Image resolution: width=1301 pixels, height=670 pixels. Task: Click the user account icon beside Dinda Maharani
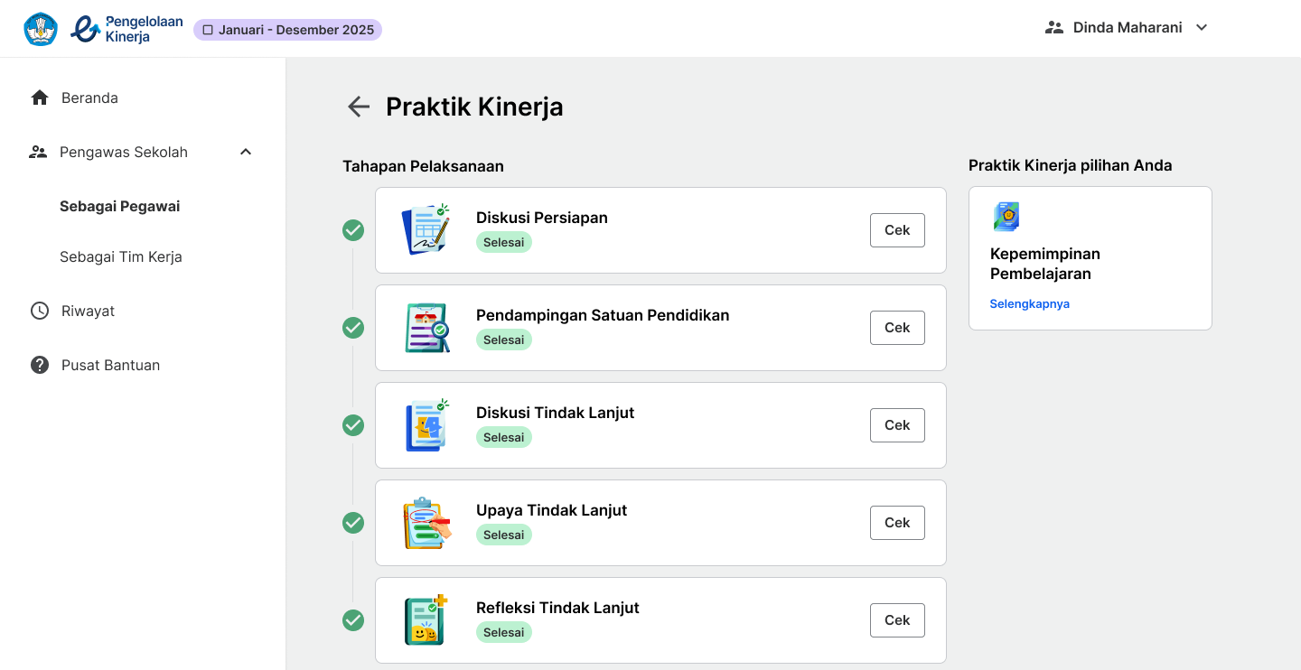[1053, 27]
